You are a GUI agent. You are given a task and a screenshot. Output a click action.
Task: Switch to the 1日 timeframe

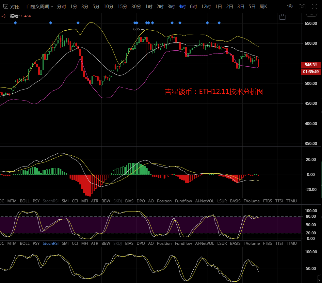[x=218, y=7]
